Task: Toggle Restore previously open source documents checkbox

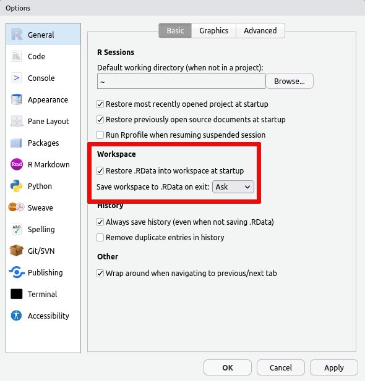Action: pyautogui.click(x=100, y=120)
